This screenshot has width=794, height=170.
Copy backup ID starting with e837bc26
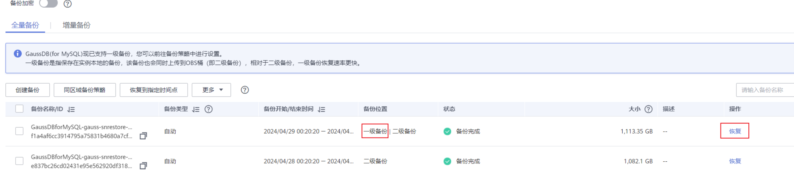point(143,166)
